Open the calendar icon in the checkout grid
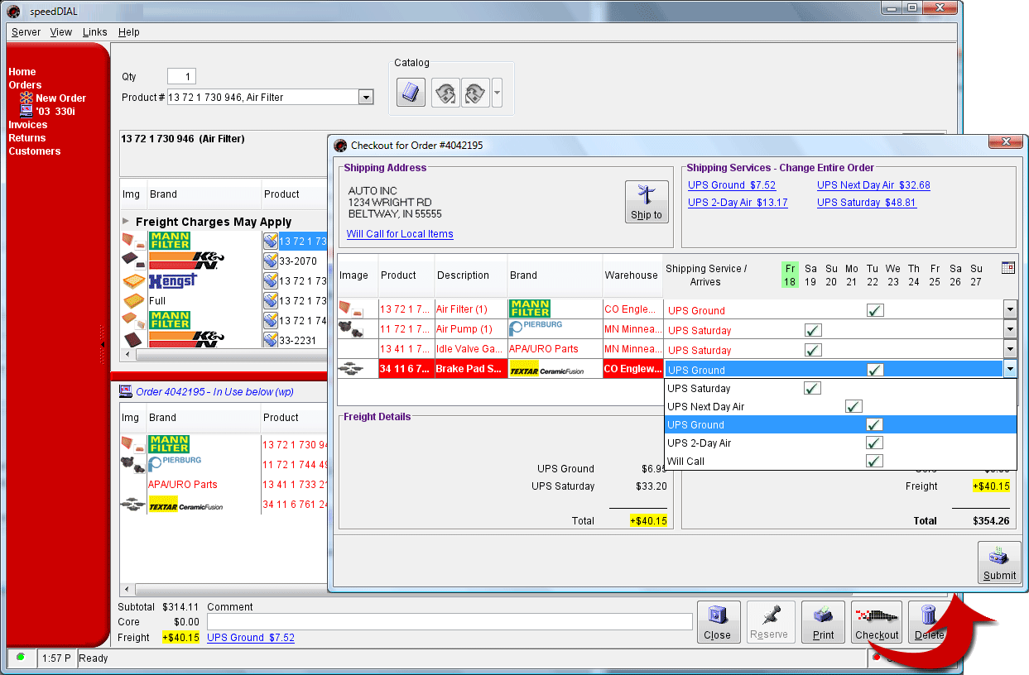 pyautogui.click(x=1007, y=268)
